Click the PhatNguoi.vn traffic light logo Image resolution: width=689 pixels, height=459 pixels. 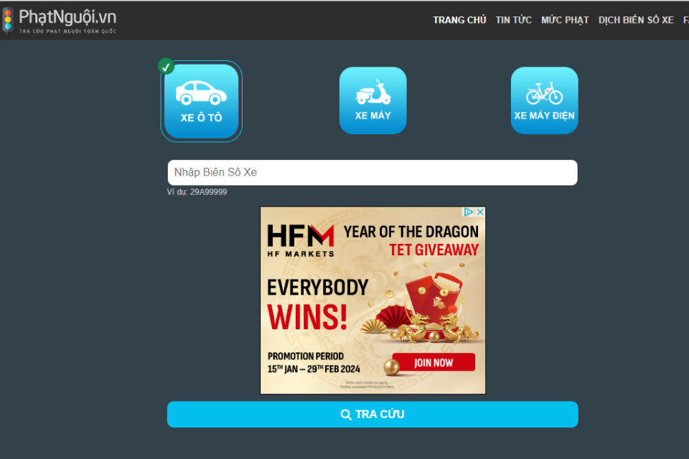point(7,20)
